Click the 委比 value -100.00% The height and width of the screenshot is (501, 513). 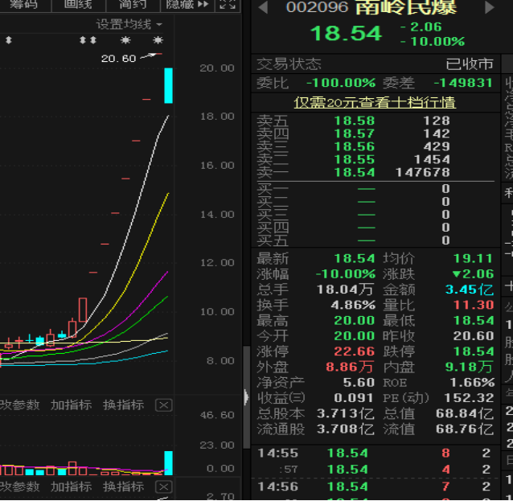(x=341, y=83)
